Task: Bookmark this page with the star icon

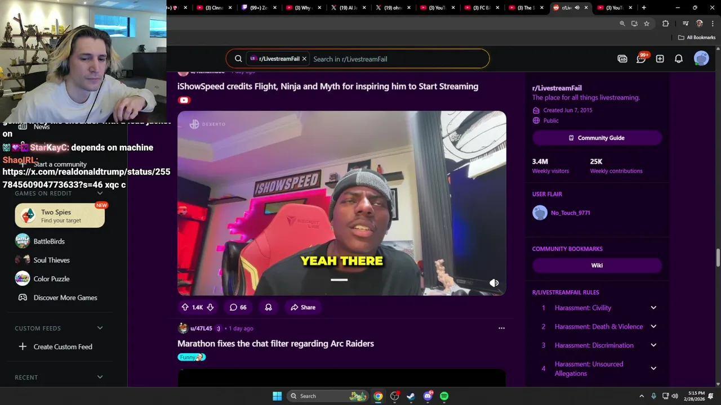Action: (x=647, y=24)
